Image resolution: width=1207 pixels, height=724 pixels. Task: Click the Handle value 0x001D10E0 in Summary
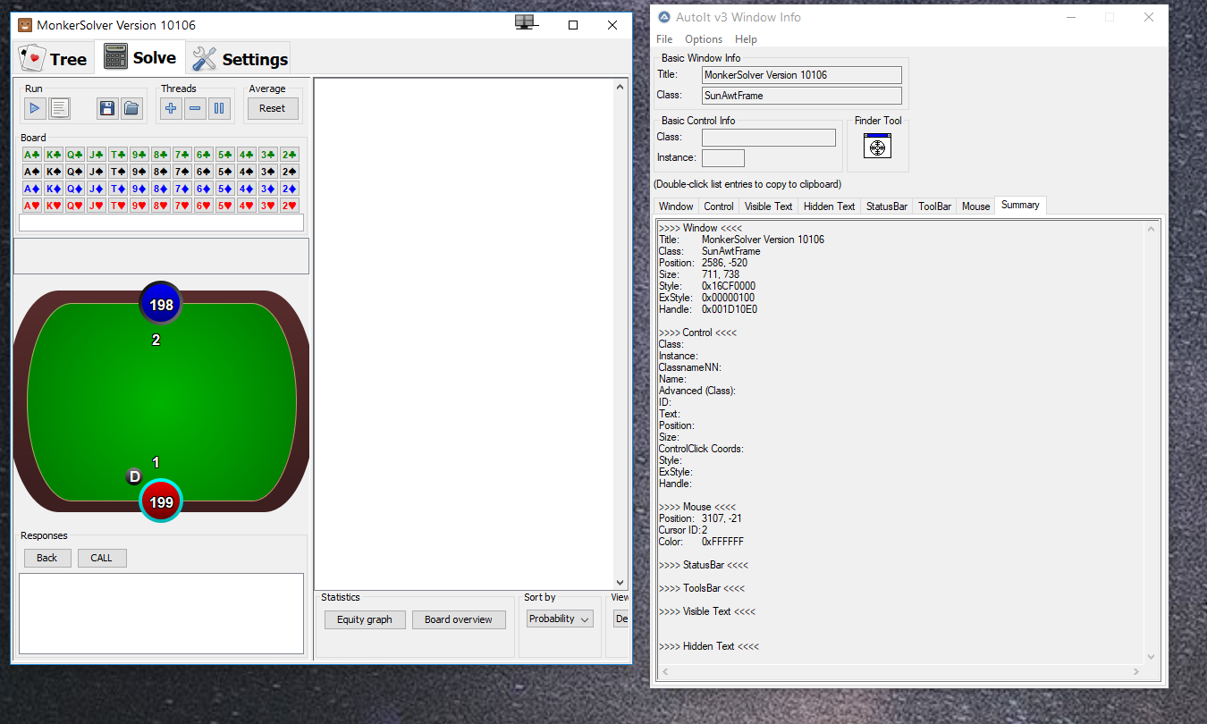730,309
